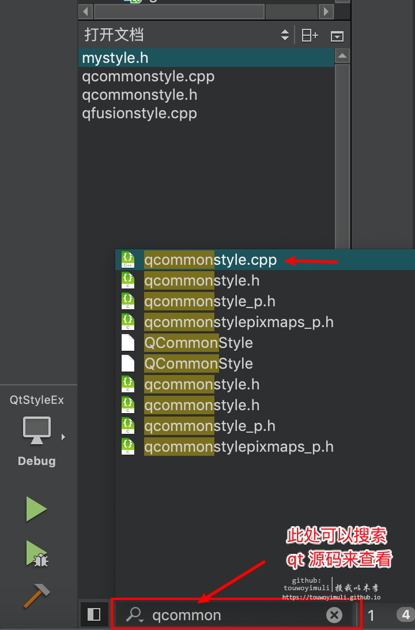
Task: Click the horizontal scrollbar thumb
Action: coord(179,12)
